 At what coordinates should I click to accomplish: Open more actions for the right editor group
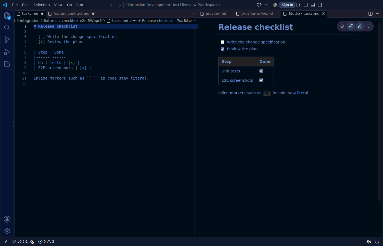[378, 14]
